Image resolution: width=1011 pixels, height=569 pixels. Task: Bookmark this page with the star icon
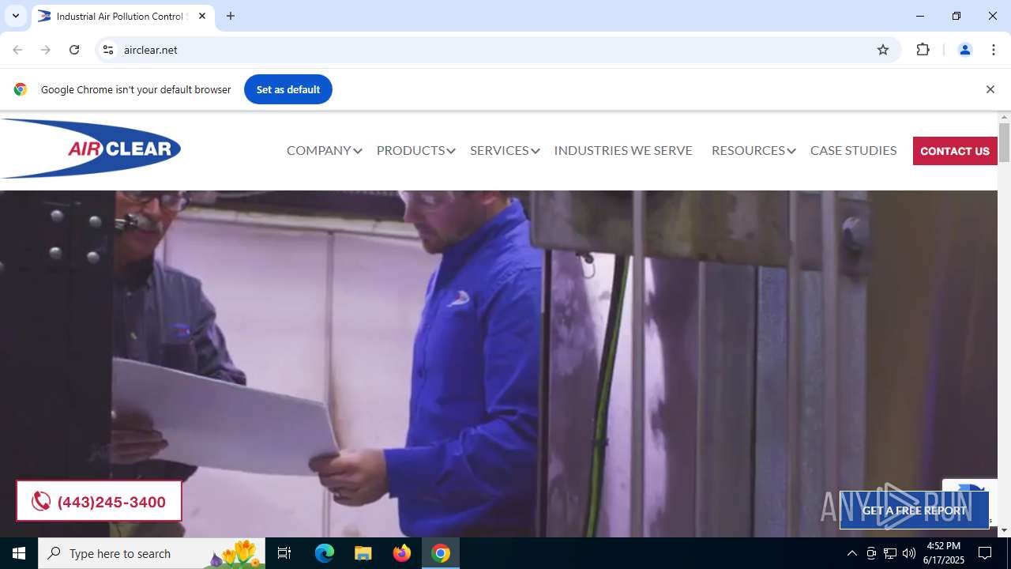point(883,50)
